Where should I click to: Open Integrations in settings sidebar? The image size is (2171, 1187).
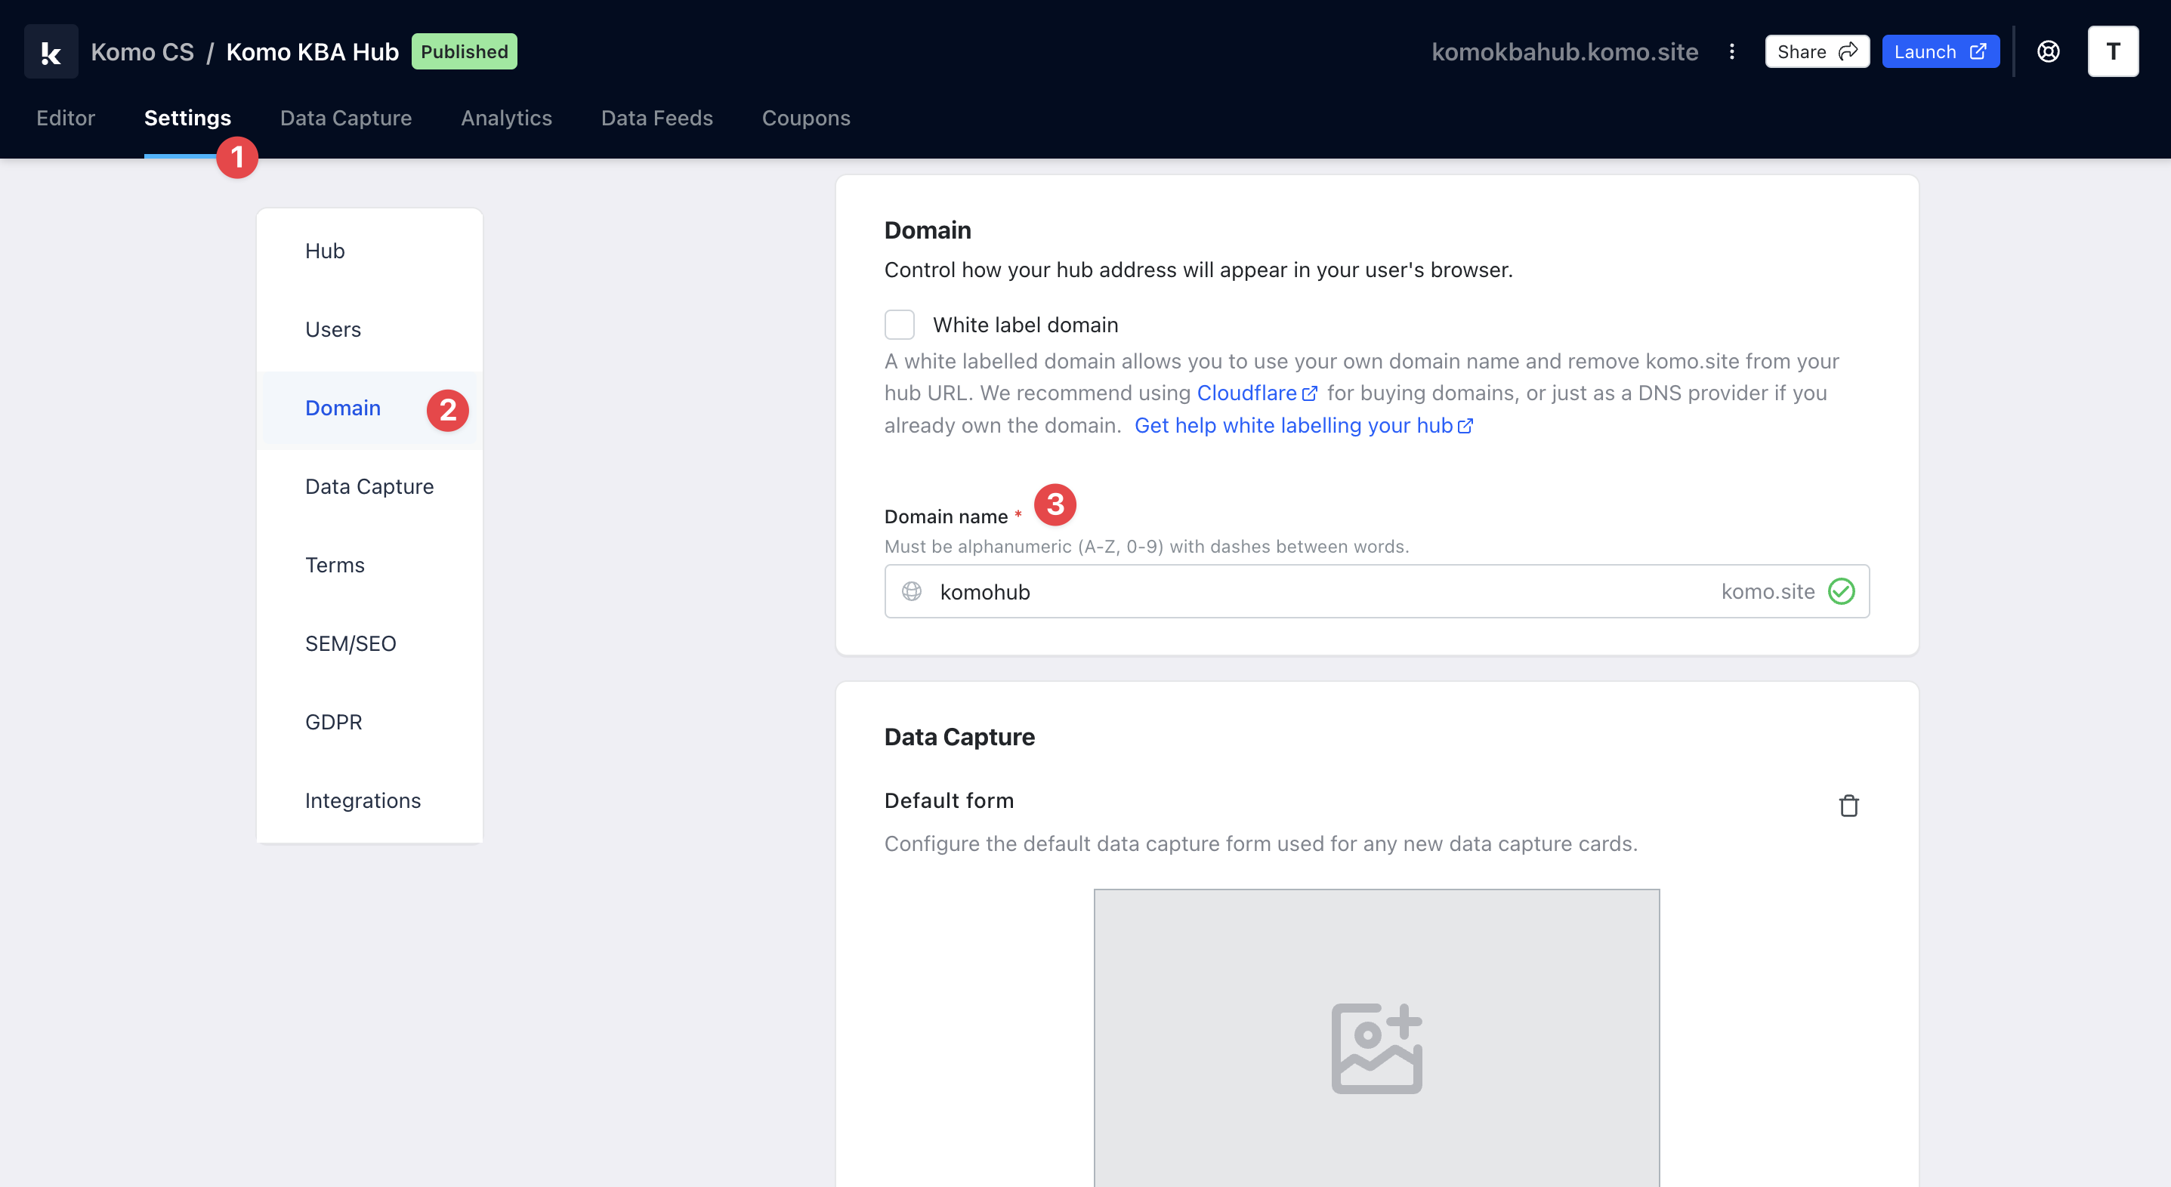363,800
